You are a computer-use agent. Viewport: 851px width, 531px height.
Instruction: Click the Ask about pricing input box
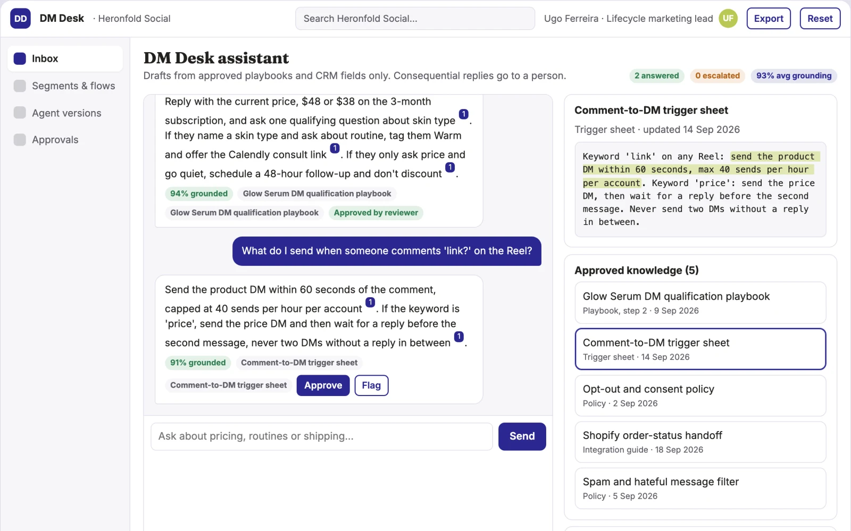[322, 436]
